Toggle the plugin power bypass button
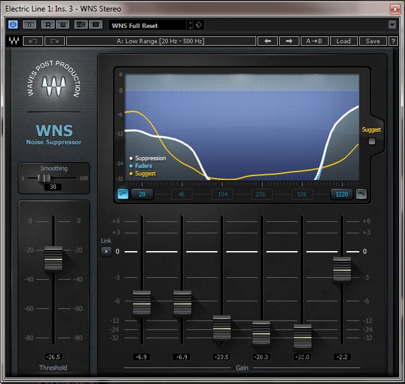 (13, 25)
